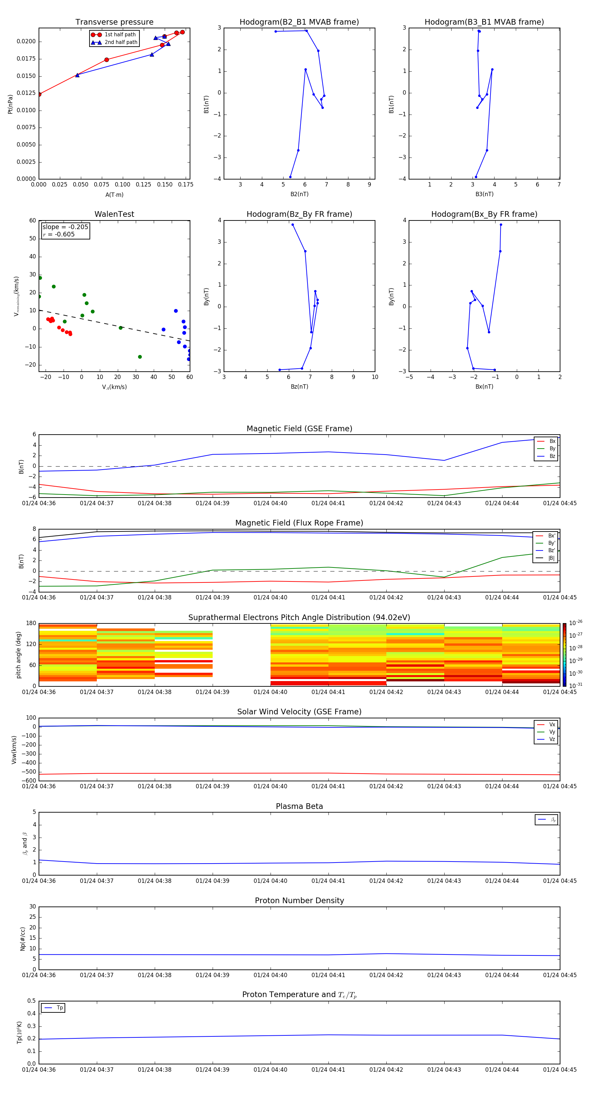Click the "Bz(nT)" x-axis label
The image size is (599, 1099).
(299, 387)
